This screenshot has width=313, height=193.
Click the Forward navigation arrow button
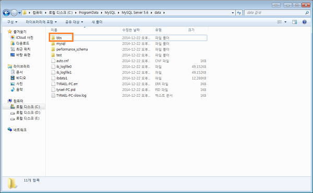pos(14,13)
